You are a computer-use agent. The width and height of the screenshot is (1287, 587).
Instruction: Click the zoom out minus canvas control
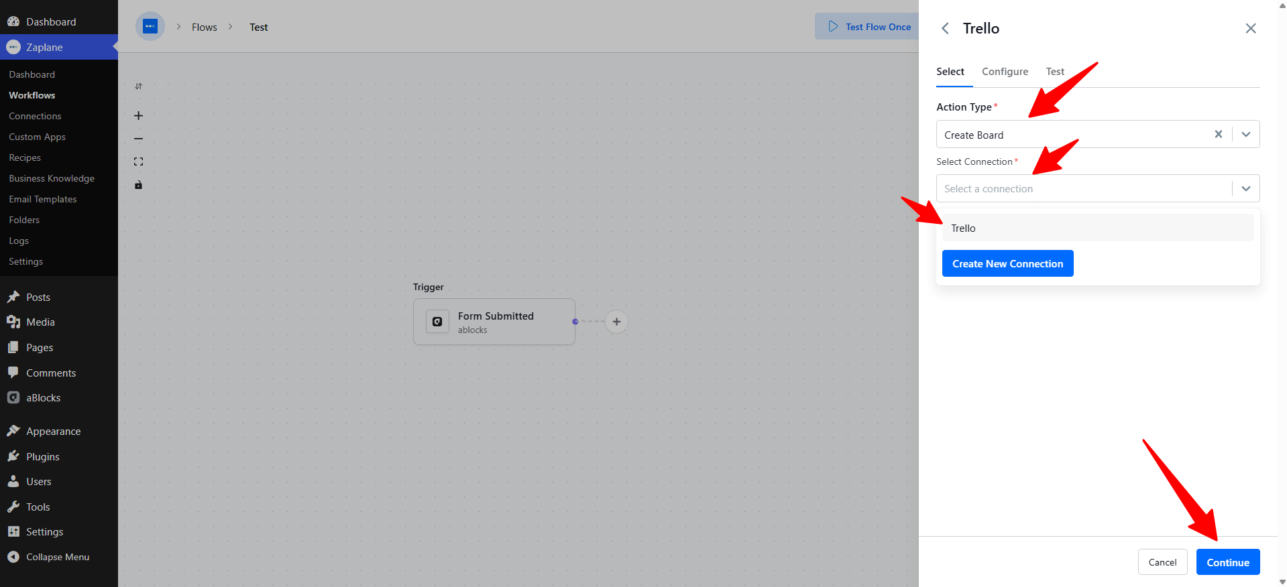point(138,139)
